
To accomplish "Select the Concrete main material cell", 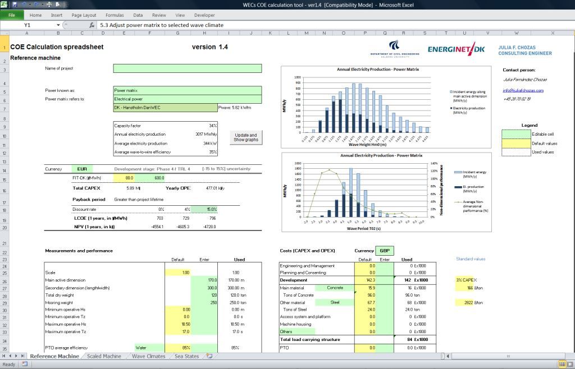I will tap(335, 288).
